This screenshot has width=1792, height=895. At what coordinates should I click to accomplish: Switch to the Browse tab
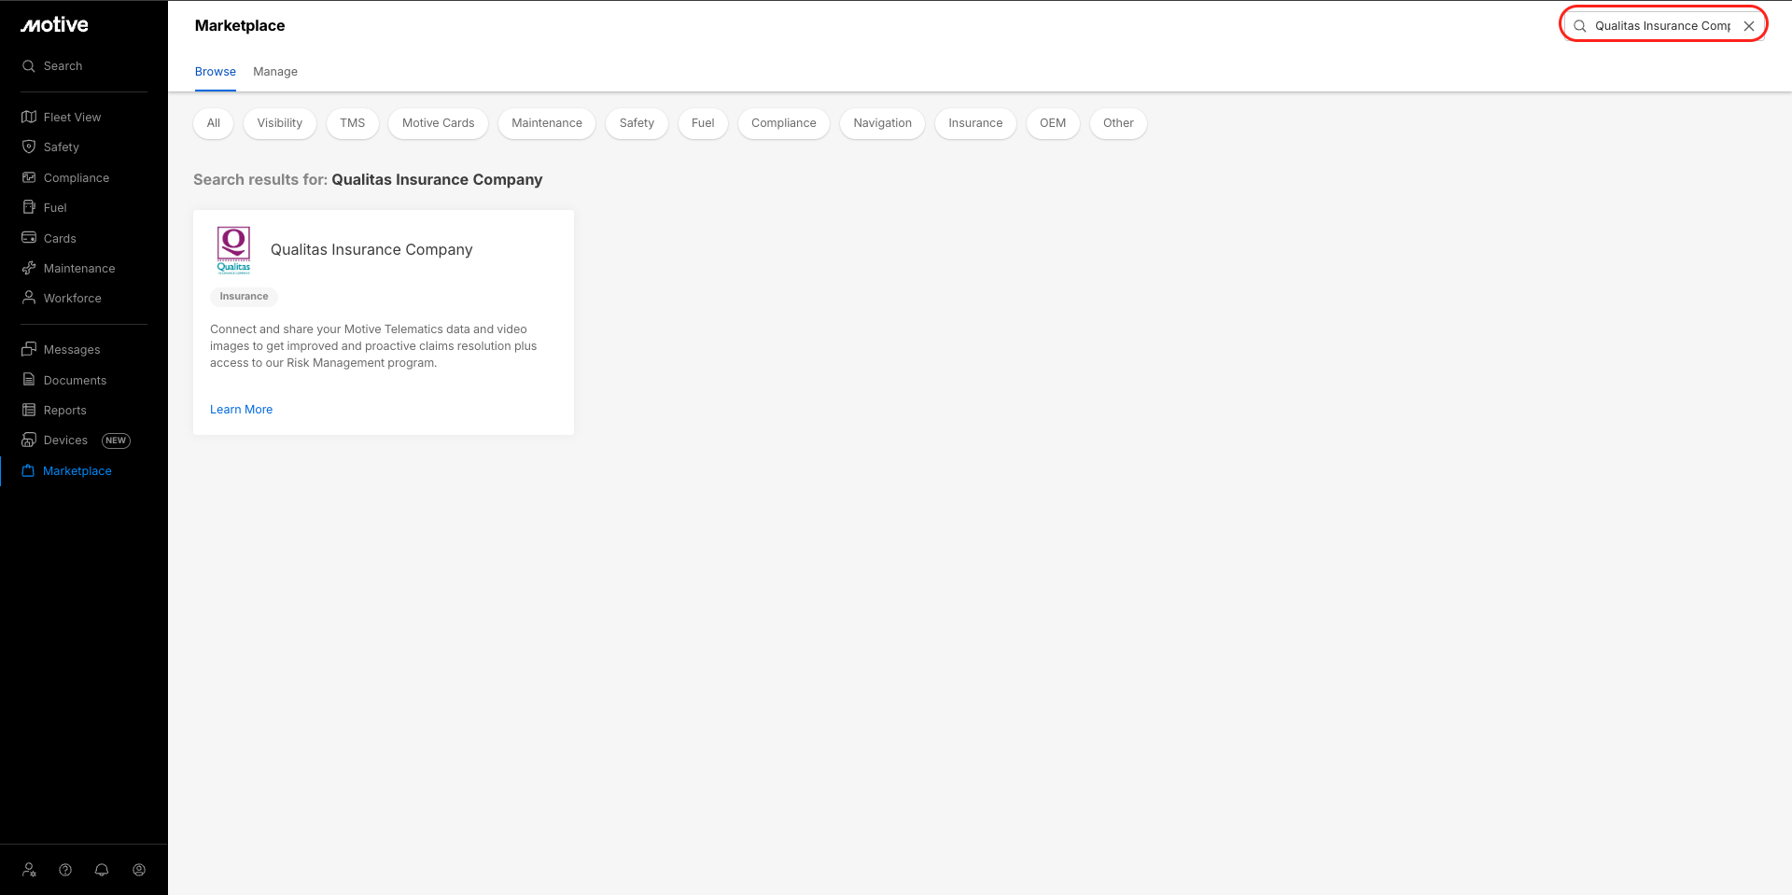click(x=216, y=72)
